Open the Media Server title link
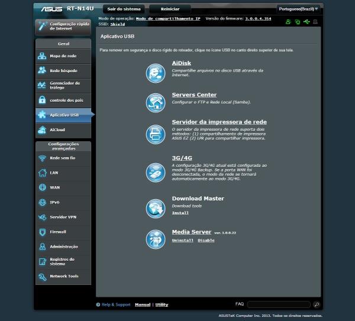 pos(192,232)
